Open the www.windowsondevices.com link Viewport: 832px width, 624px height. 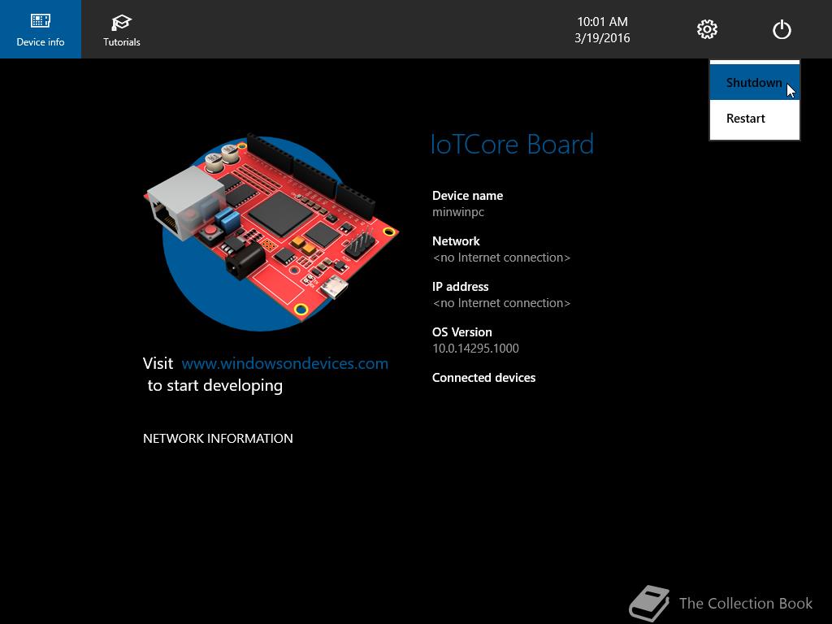(285, 363)
